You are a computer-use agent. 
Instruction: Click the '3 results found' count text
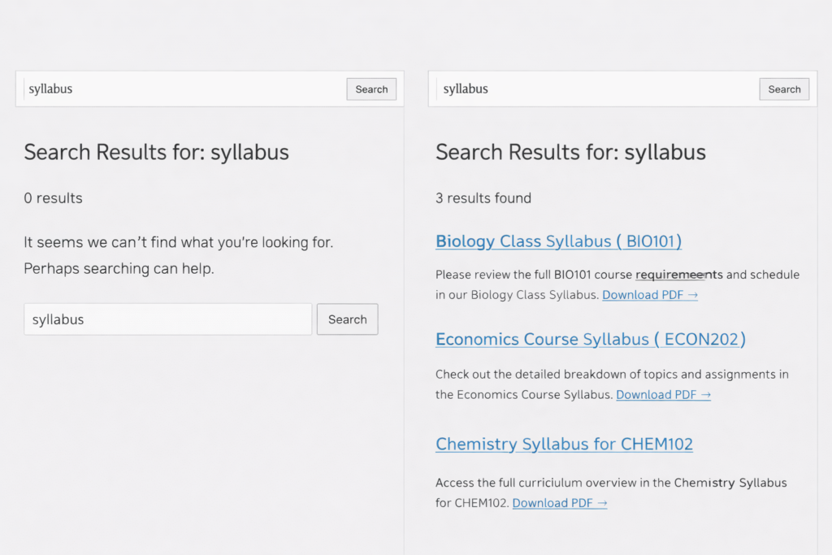pos(483,198)
